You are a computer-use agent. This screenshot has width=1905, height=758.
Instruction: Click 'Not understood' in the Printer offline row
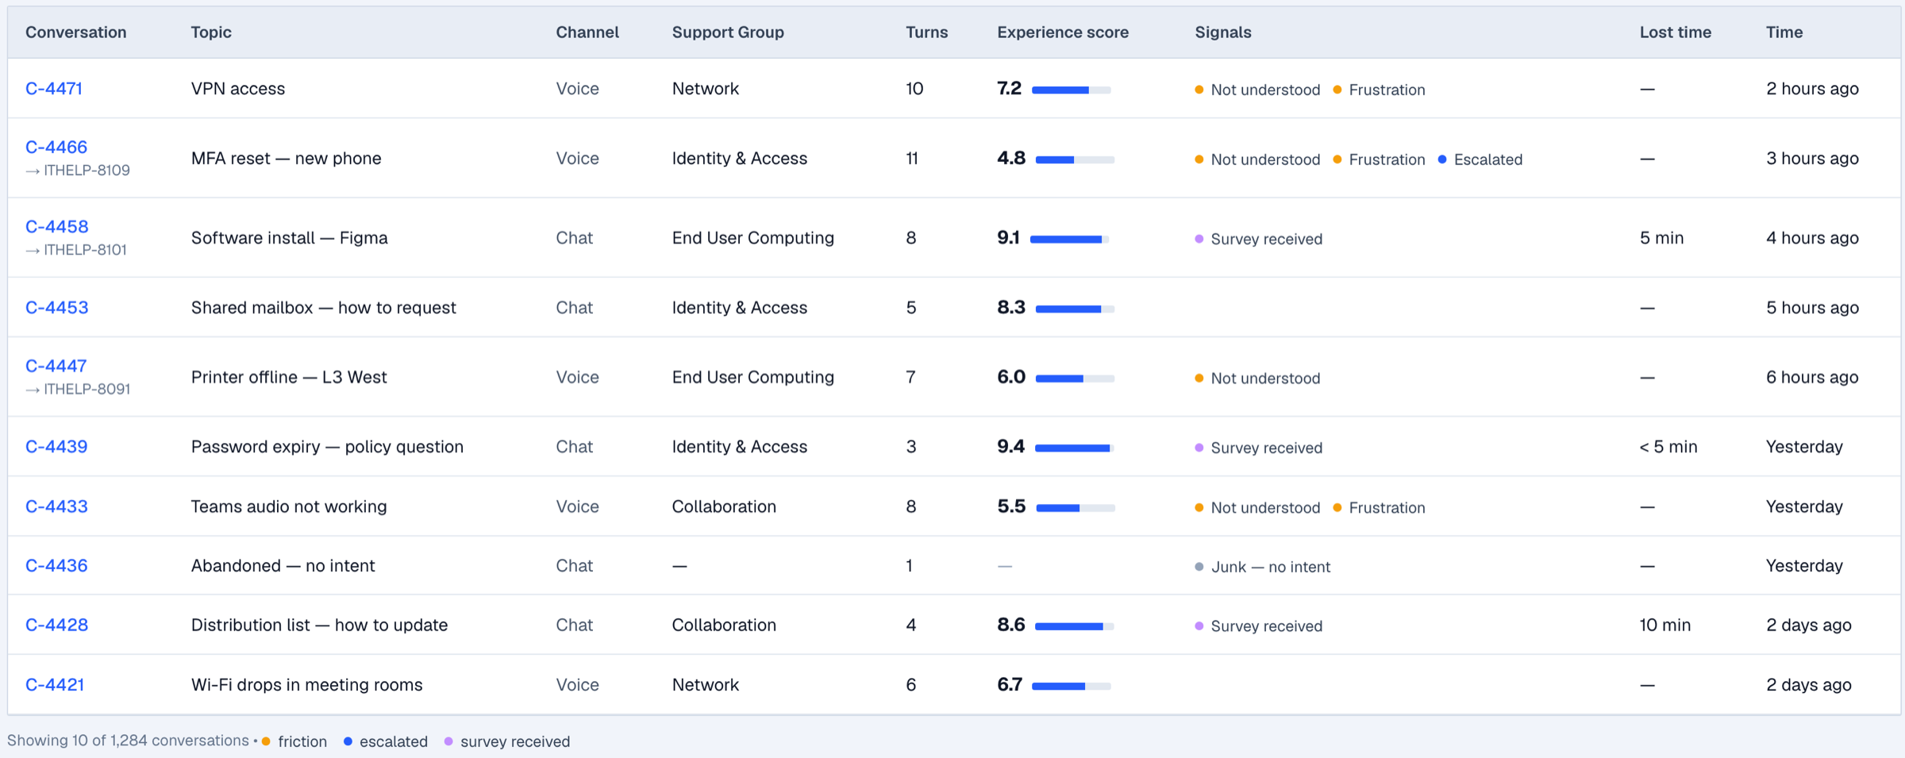click(x=1257, y=379)
